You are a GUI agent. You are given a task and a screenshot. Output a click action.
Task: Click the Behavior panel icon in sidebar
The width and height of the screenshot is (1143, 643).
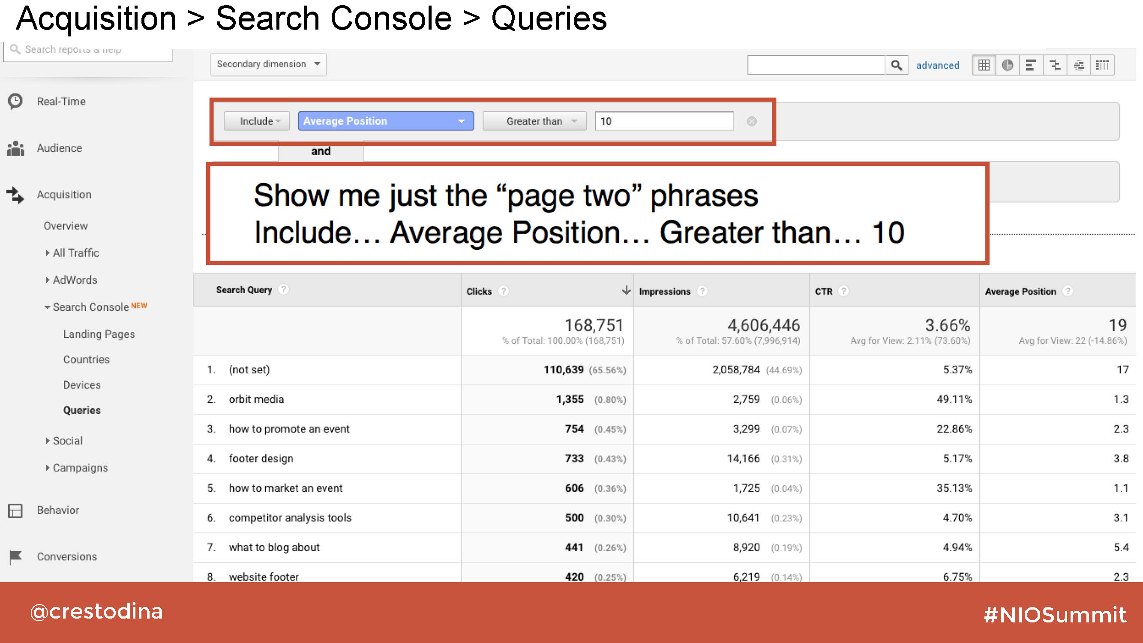click(16, 511)
